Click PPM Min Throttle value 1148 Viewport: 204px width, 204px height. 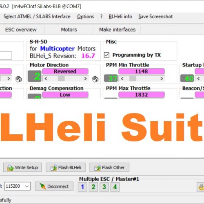pyautogui.click(x=142, y=71)
